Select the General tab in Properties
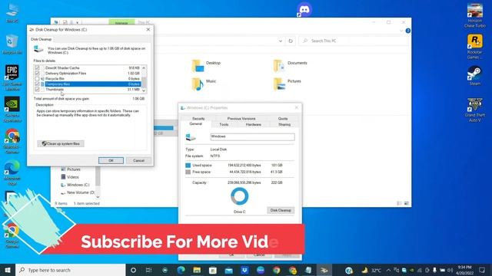 (196, 124)
